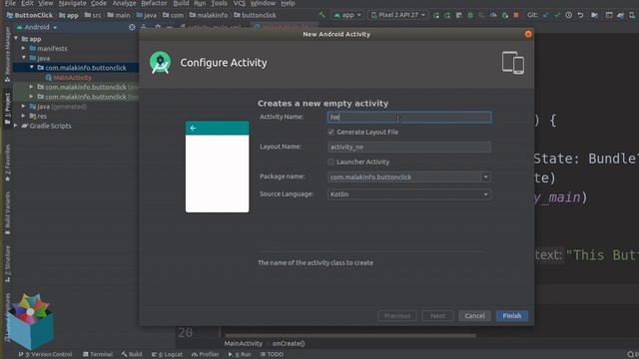Image resolution: width=639 pixels, height=359 pixels.
Task: Rerun the app with the Run icon
Action: pyautogui.click(x=436, y=15)
